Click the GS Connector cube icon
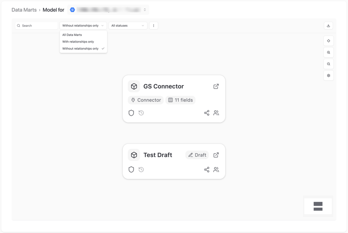The width and height of the screenshot is (348, 233). (x=134, y=86)
